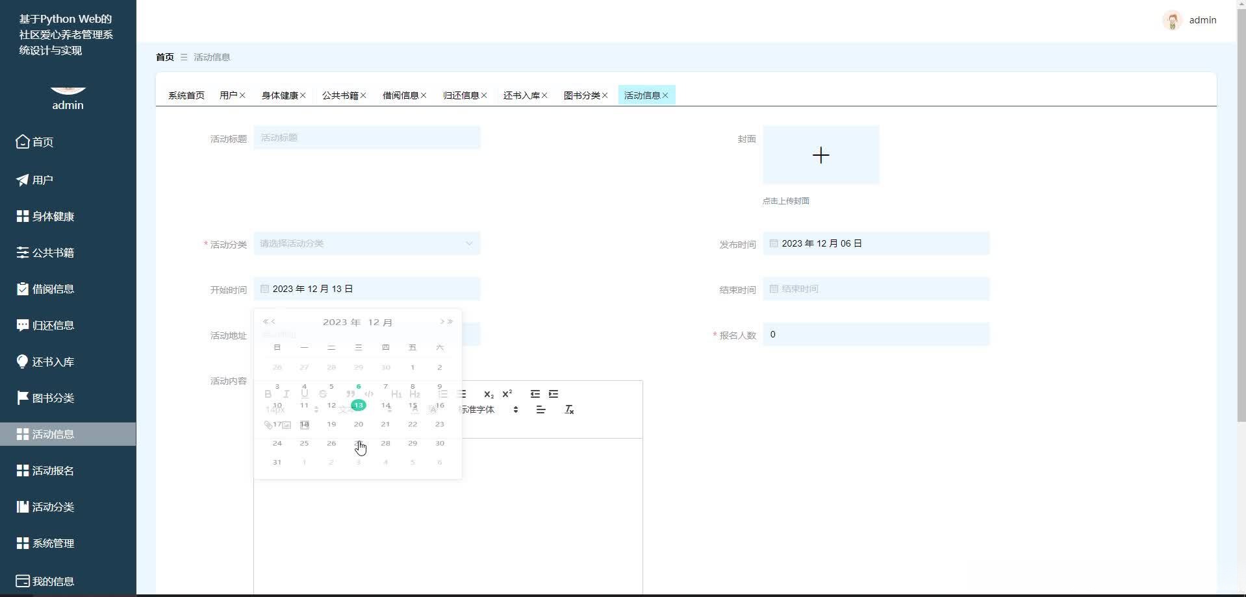Clear formatting with the Tx editor icon
The height and width of the screenshot is (597, 1246).
coord(569,409)
